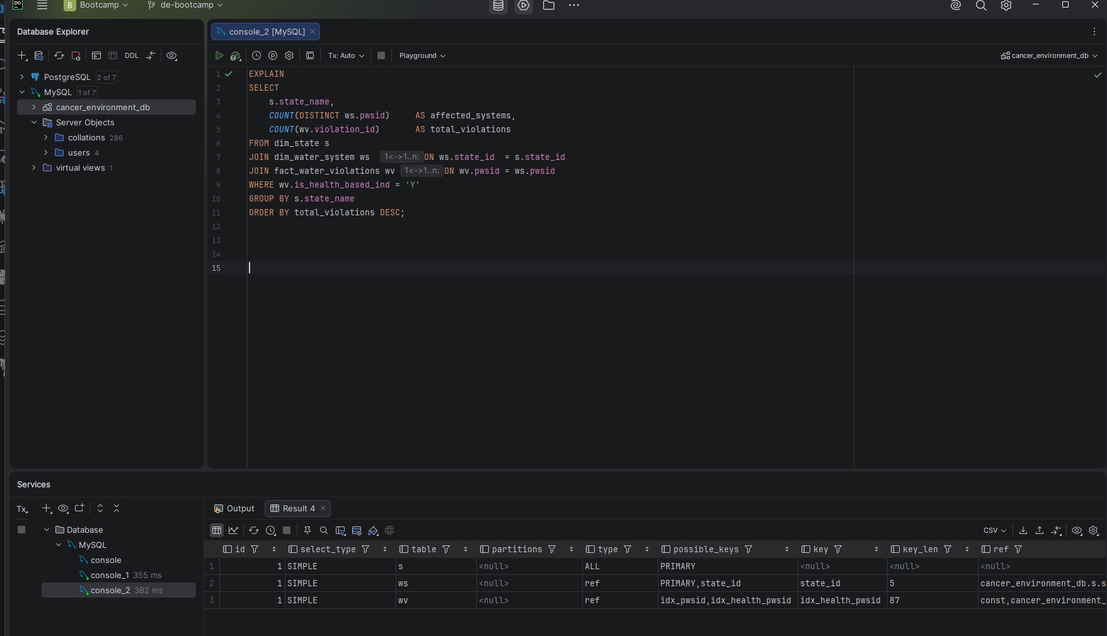
Task: Open the main hamburger menu
Action: tap(42, 5)
